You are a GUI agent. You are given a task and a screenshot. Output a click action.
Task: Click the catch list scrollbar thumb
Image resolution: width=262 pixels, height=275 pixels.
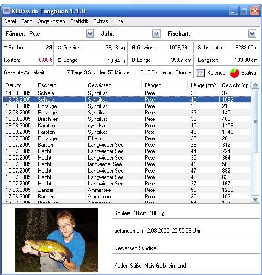click(256, 121)
